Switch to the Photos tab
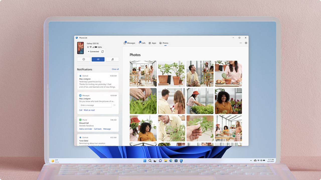The height and width of the screenshot is (180, 321). click(x=163, y=43)
